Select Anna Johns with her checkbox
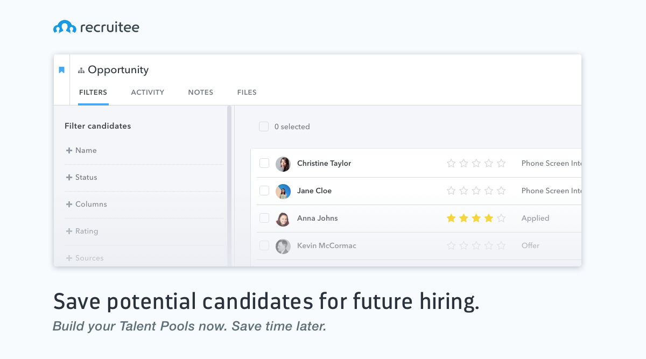 (264, 218)
